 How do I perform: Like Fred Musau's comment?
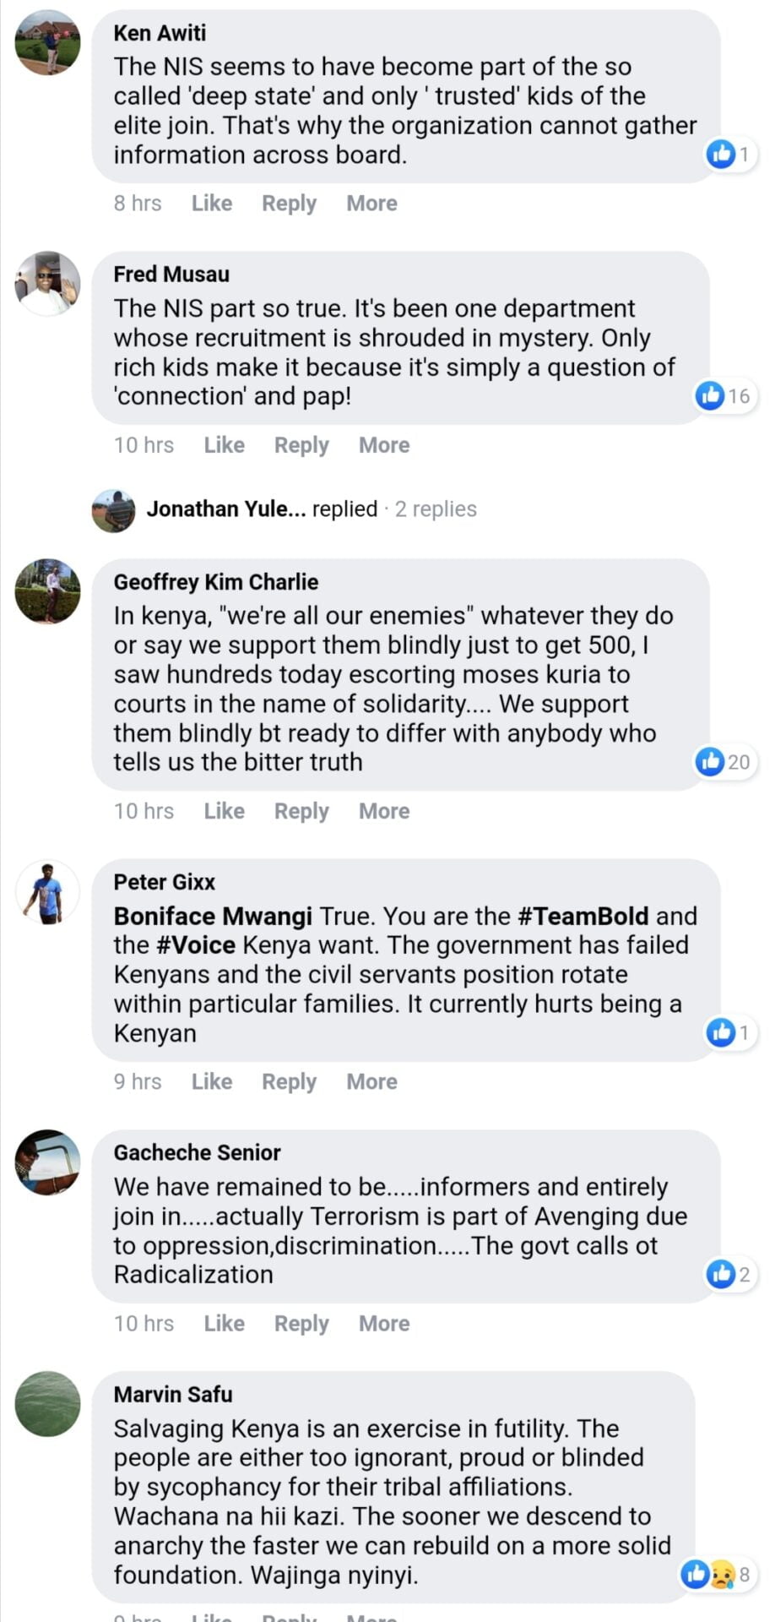click(x=224, y=445)
